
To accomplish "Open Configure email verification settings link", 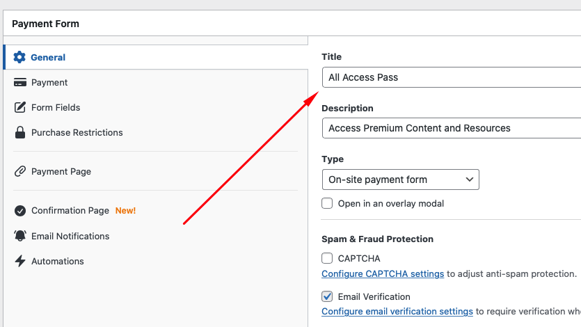I will [397, 312].
